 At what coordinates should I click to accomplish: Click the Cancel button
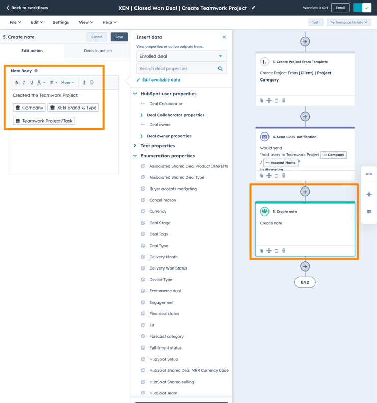pos(97,37)
